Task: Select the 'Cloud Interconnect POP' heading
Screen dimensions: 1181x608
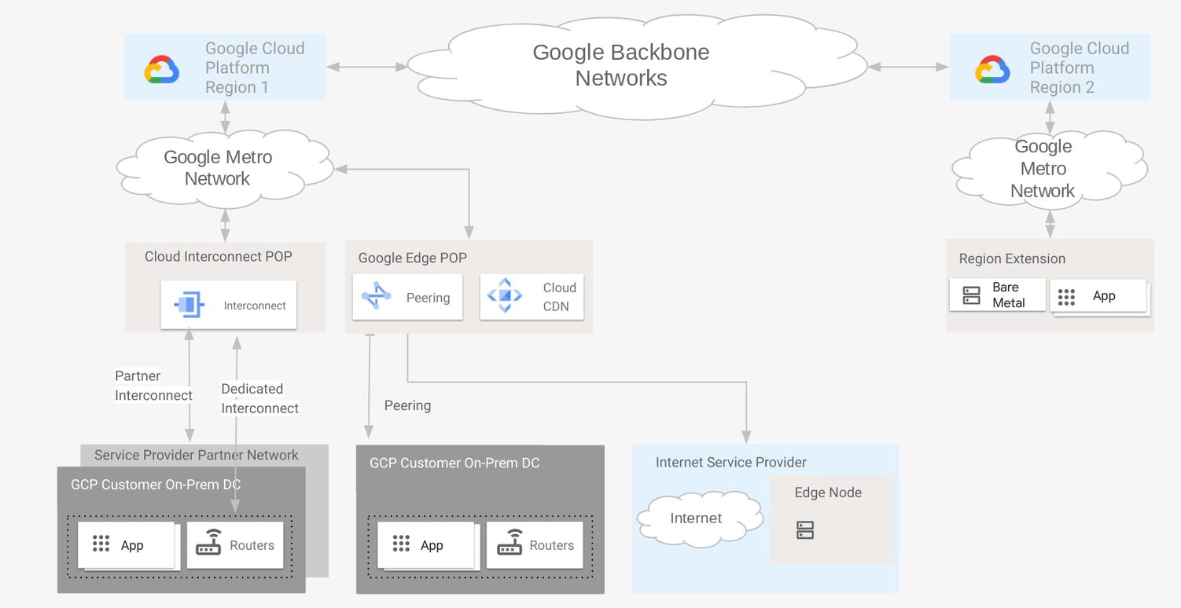Action: click(x=219, y=257)
